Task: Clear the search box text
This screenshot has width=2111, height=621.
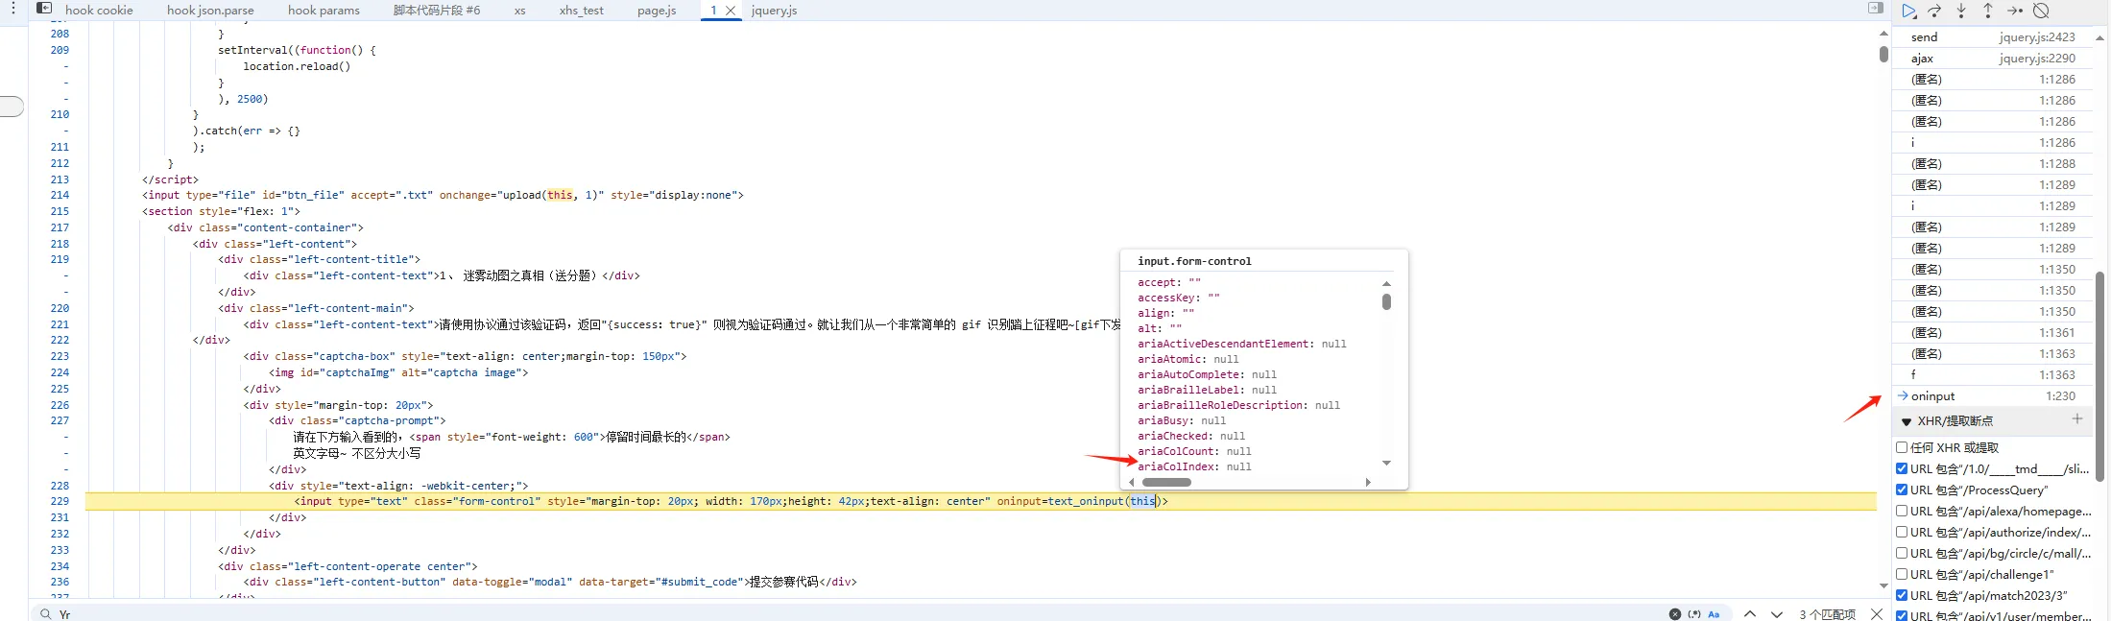Action: tap(1675, 614)
